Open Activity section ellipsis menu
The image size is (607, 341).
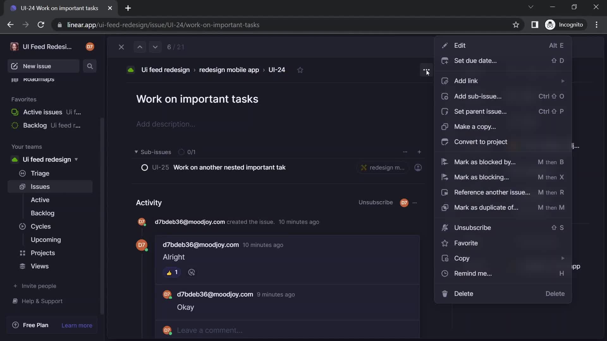(x=415, y=203)
